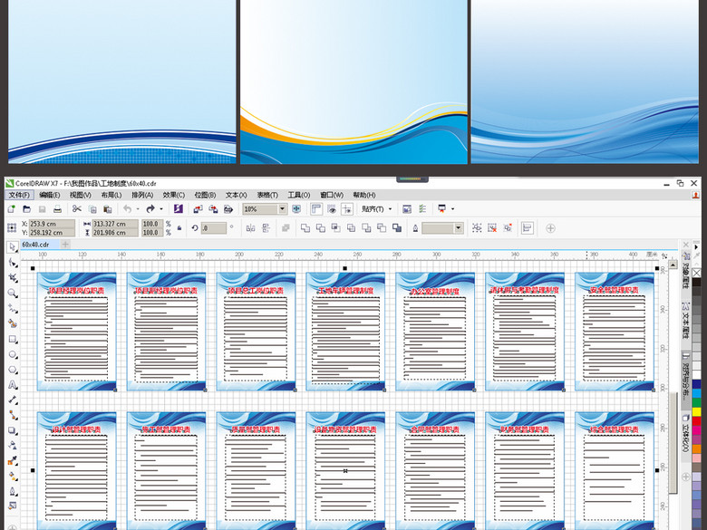Open the 文件(F) menu

(18, 195)
